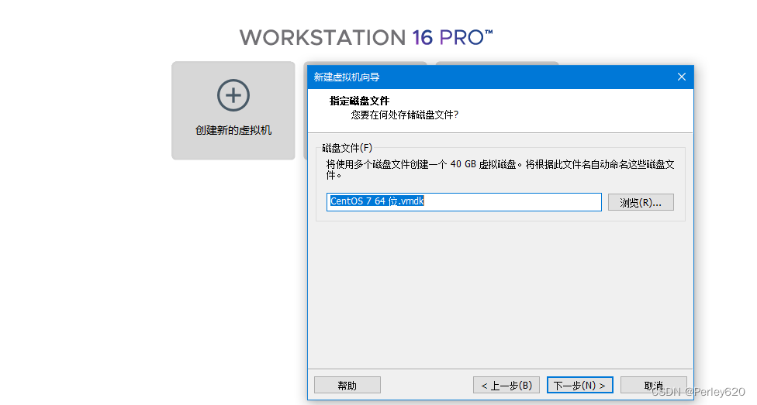Click the 指定磁盘文件 heading
Screen dimensions: 757x405
[x=359, y=101]
